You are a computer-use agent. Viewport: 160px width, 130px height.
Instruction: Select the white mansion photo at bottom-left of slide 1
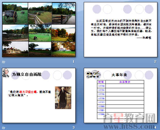pos(15,49)
